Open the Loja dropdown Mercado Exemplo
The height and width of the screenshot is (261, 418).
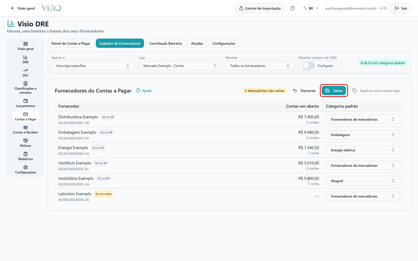pyautogui.click(x=180, y=66)
